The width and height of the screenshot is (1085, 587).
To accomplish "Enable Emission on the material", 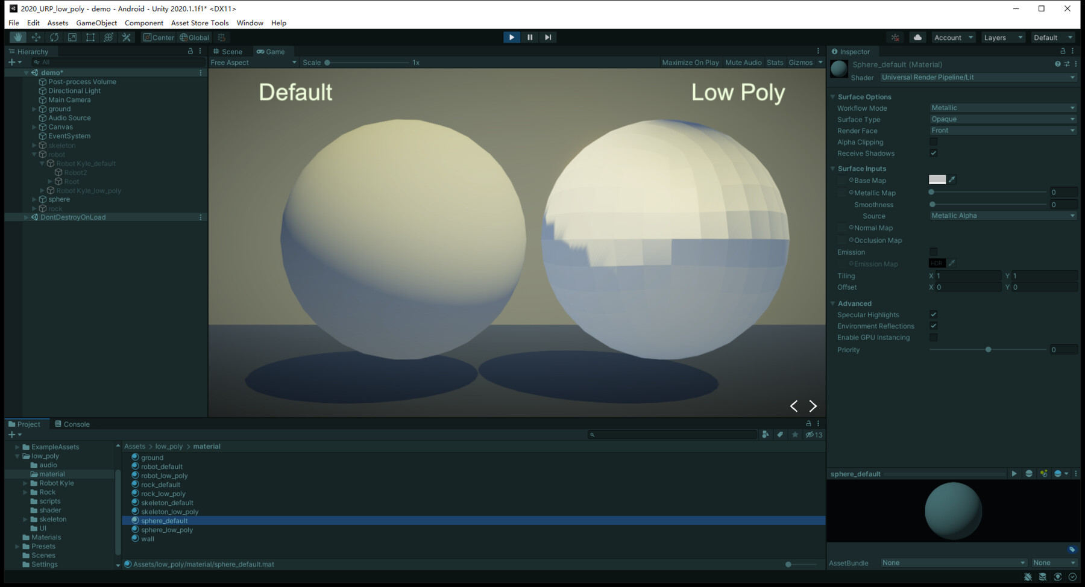I will (x=933, y=252).
